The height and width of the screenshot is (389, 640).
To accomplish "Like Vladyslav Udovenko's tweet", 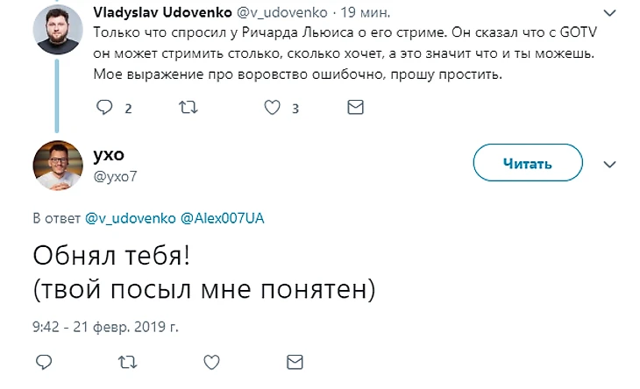I will 272,108.
